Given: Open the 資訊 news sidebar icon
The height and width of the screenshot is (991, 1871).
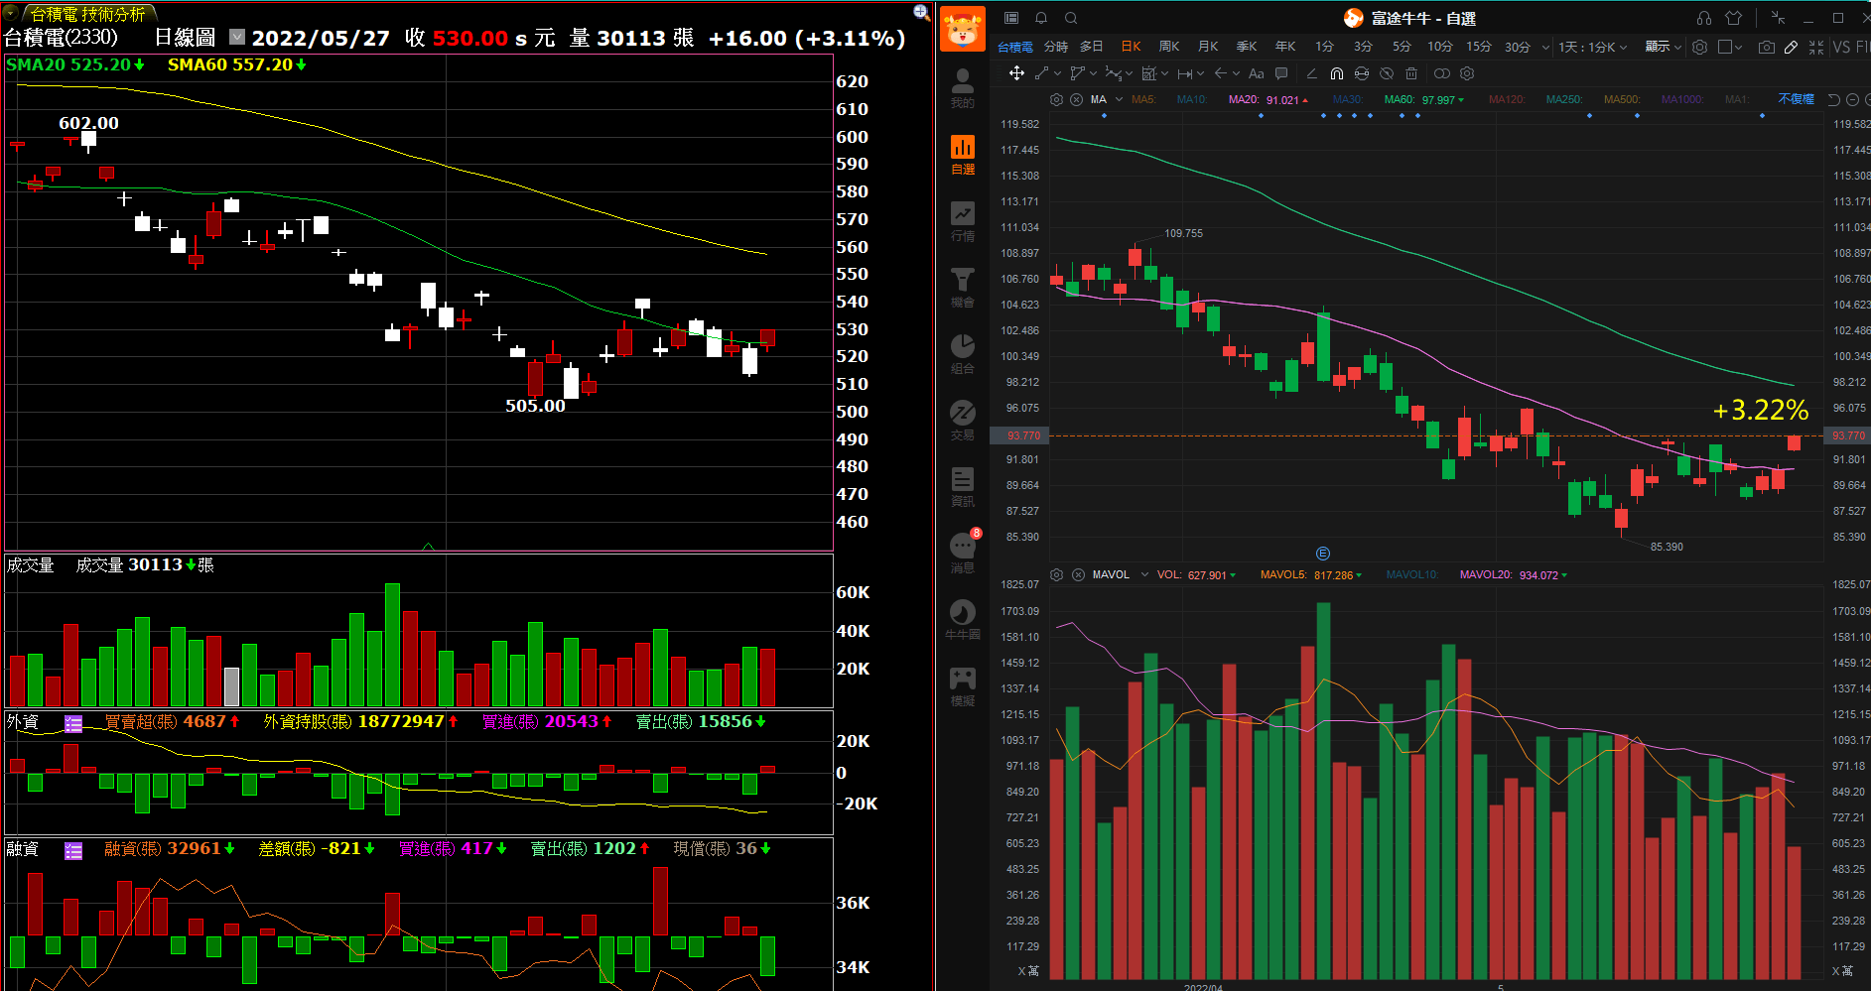Looking at the screenshot, I should point(962,486).
